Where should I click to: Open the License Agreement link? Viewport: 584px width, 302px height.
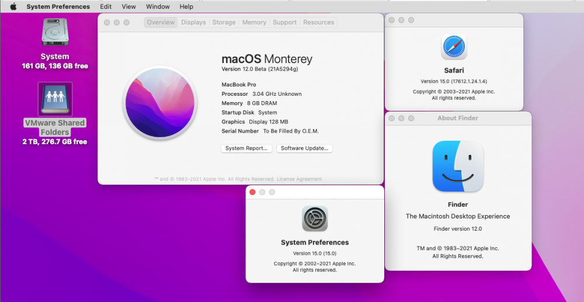pyautogui.click(x=299, y=179)
